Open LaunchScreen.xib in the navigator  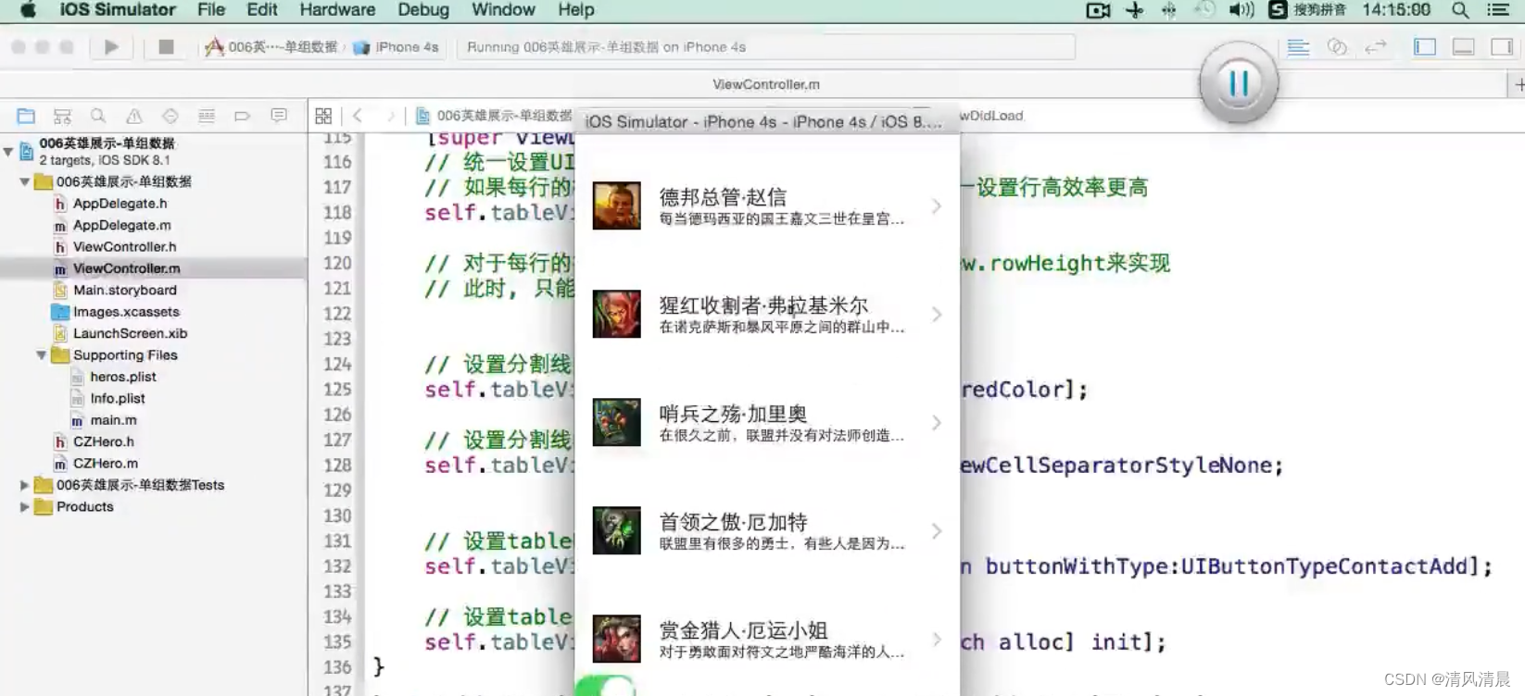tap(130, 333)
